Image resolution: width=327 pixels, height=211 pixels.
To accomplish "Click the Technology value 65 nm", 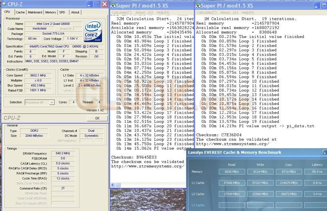I will point(32,38).
